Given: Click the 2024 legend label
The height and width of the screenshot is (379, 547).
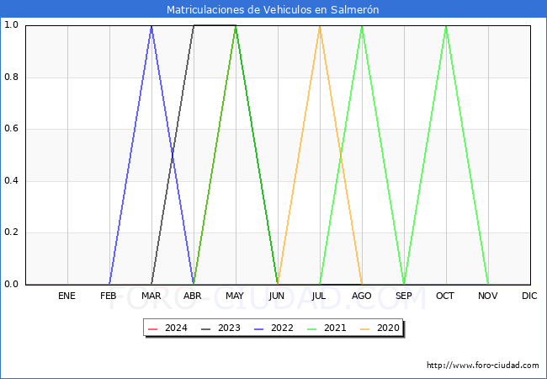Looking at the screenshot, I should point(176,328).
